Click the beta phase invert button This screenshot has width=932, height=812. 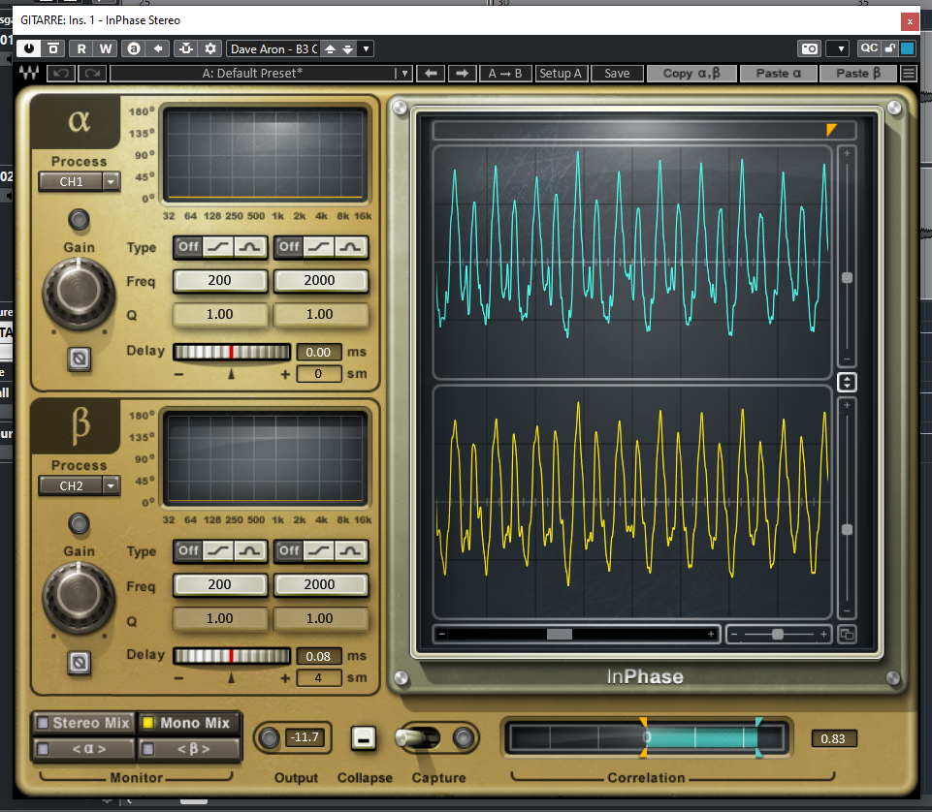[x=80, y=662]
